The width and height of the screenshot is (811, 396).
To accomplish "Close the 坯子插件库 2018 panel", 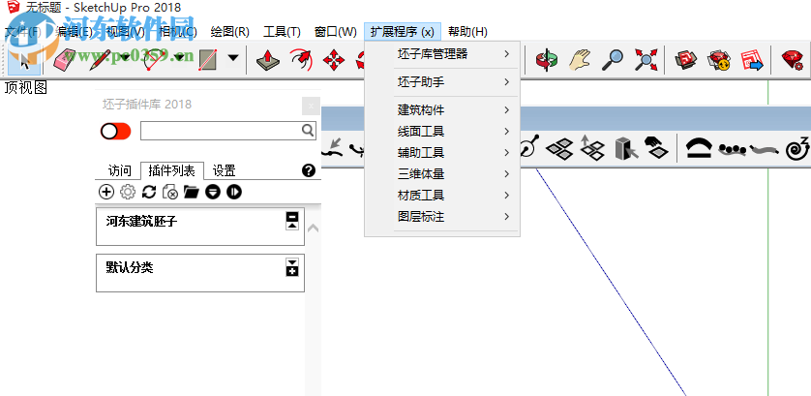I will coord(311,107).
